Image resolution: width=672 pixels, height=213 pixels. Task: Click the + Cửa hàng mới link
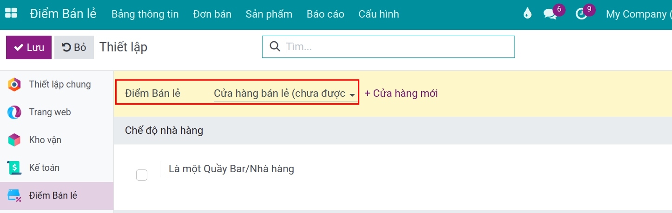401,94
